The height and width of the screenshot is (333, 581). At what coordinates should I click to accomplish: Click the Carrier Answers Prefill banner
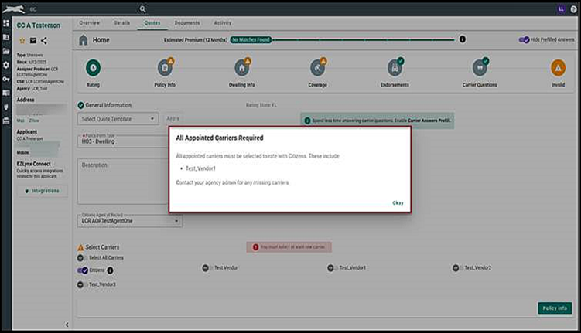point(378,121)
